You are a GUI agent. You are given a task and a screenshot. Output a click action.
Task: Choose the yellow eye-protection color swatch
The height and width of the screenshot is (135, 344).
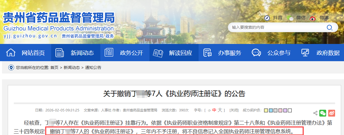click(x=266, y=110)
